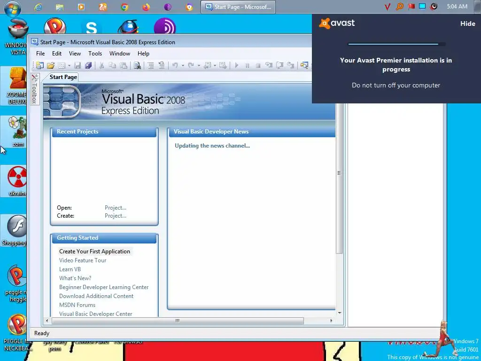
Task: Click the Start Debugging play icon
Action: [237, 65]
